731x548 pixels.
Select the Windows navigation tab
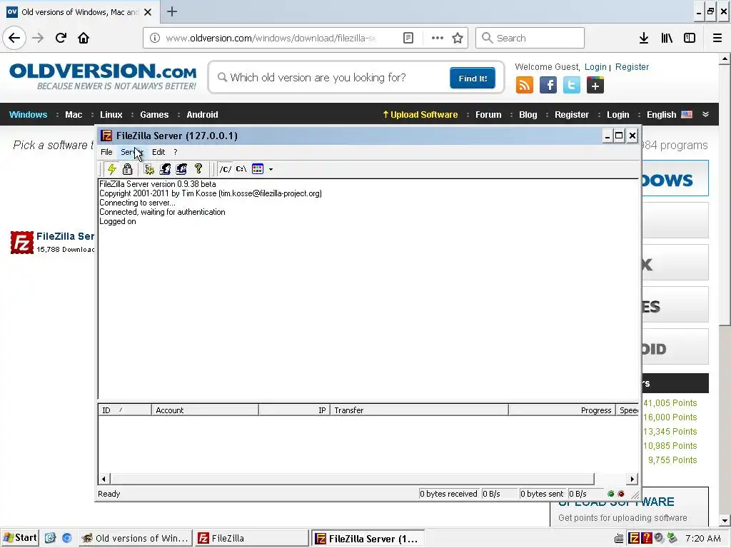tap(28, 115)
